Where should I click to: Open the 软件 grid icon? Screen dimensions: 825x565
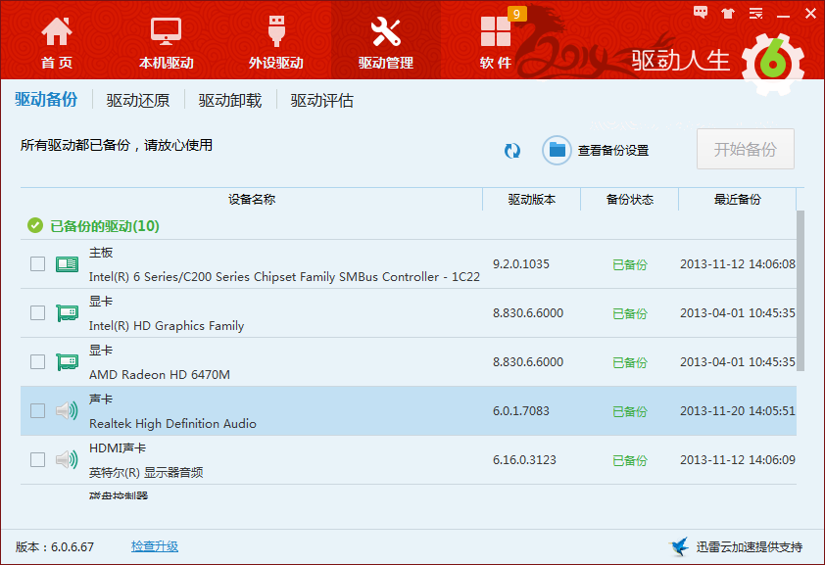point(496,31)
